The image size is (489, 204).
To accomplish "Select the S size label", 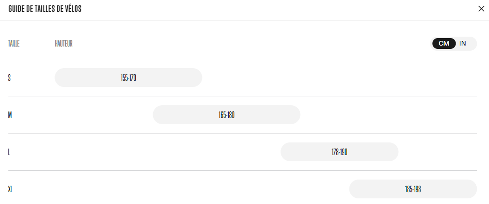I will coord(9,78).
